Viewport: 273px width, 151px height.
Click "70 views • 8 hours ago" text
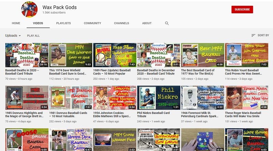pyautogui.click(x=19, y=79)
